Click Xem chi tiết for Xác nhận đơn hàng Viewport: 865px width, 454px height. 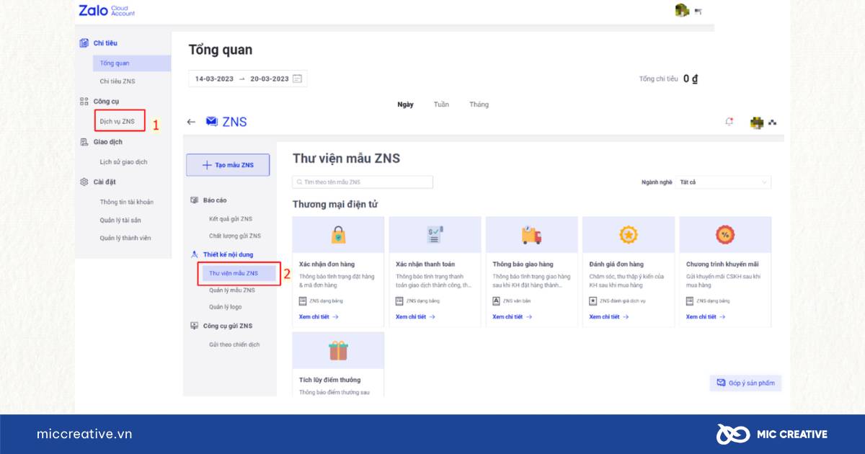319,317
